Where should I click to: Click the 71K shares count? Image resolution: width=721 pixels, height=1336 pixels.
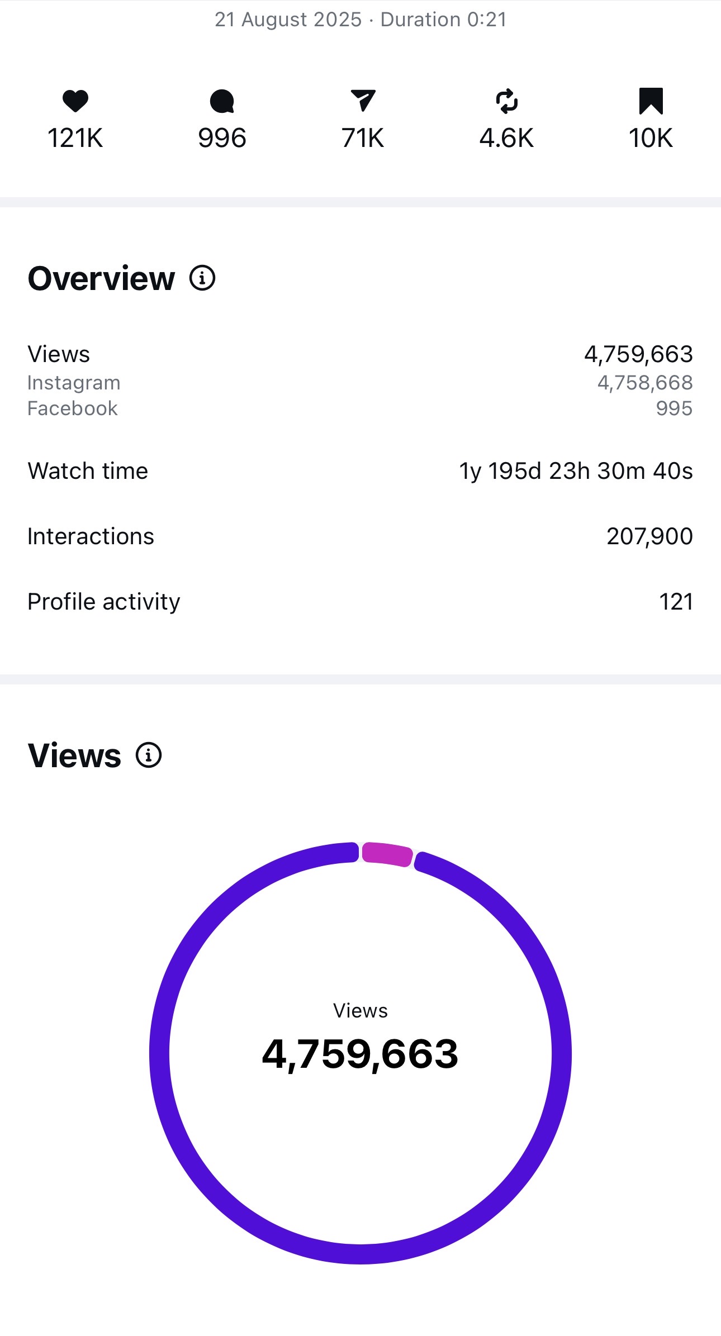363,138
